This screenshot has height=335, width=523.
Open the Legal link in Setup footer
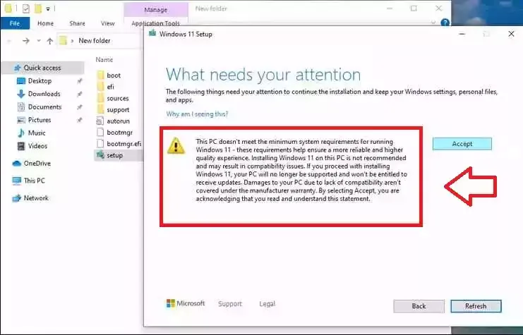[x=267, y=304]
